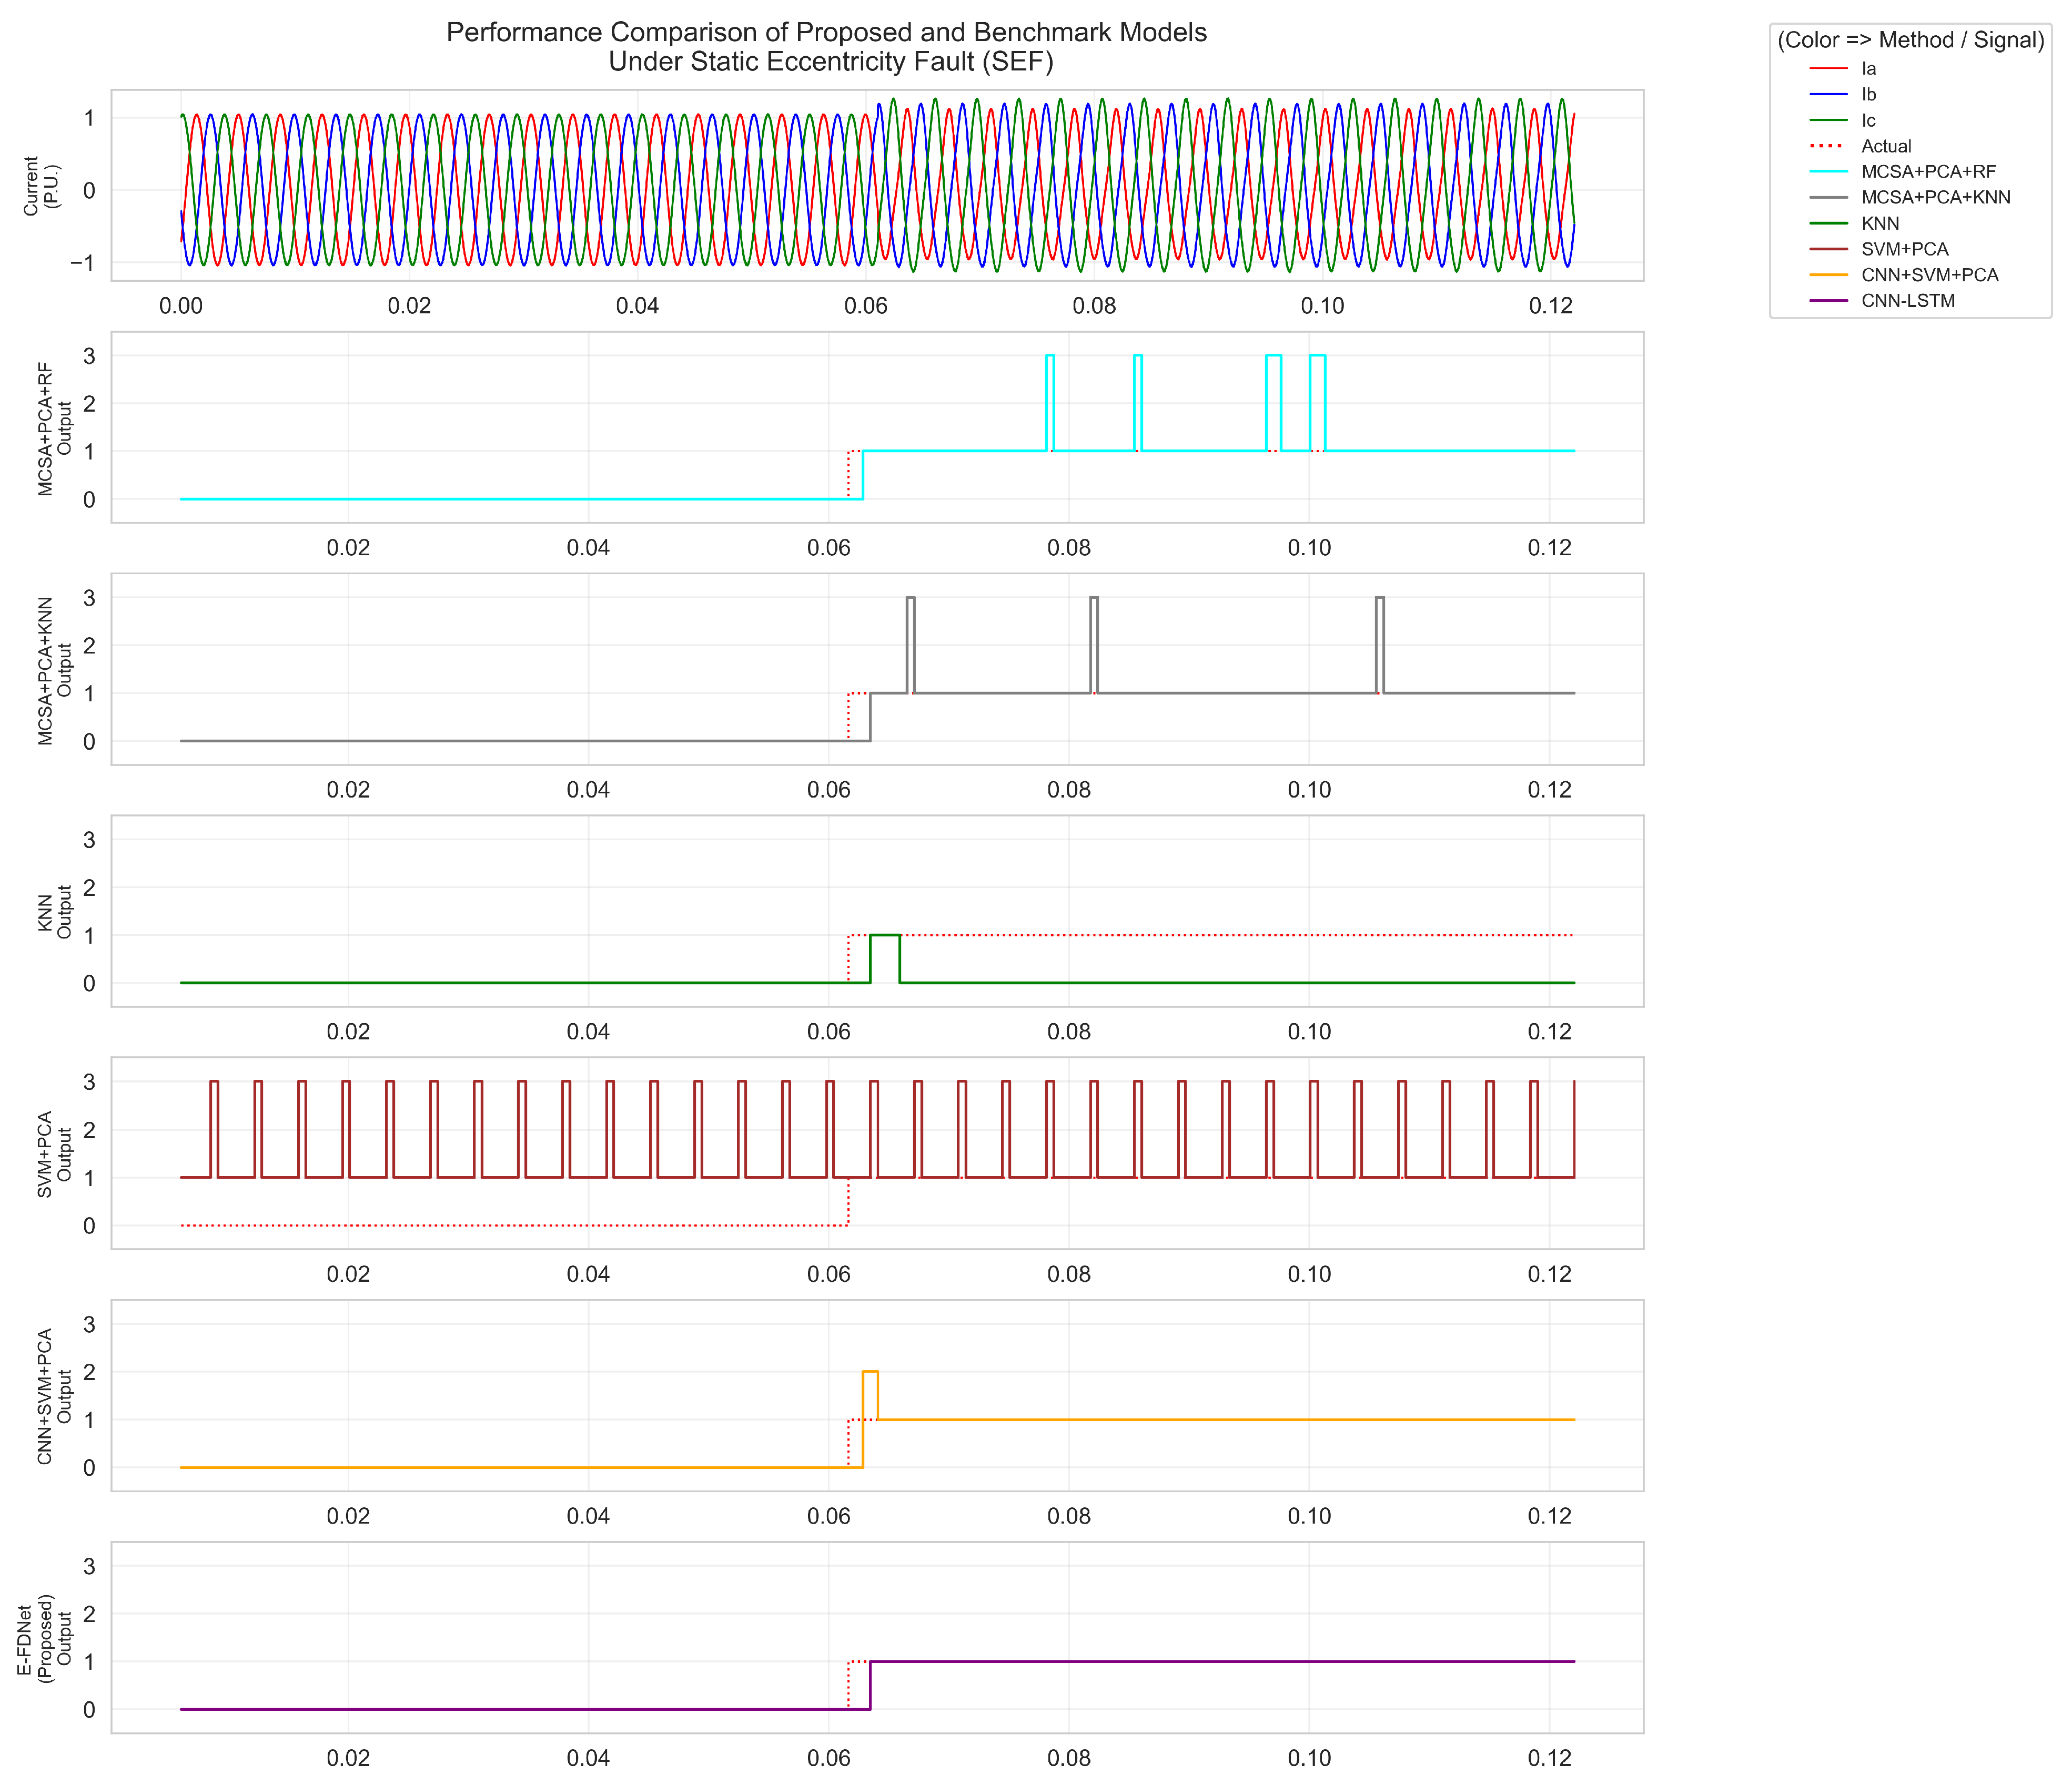Click the SVM+PCA Output y-axis label
This screenshot has height=1787, width=2072.
click(x=55, y=1155)
